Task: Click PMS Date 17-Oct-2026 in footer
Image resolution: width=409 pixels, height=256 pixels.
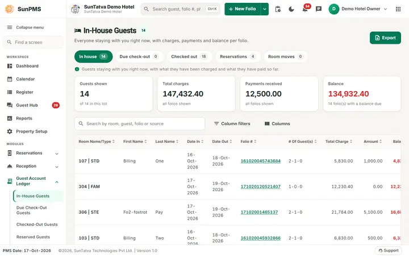Action: click(27, 250)
